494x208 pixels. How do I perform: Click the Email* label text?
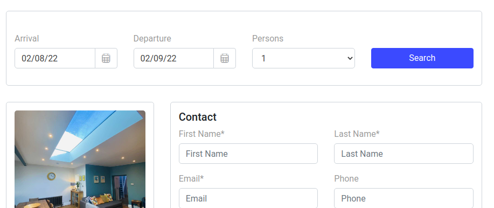[191, 179]
